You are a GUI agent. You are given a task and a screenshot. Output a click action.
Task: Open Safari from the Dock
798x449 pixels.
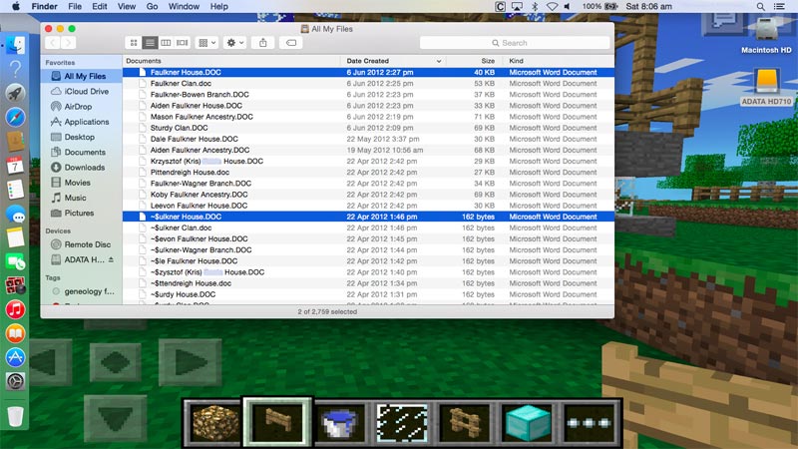click(15, 117)
